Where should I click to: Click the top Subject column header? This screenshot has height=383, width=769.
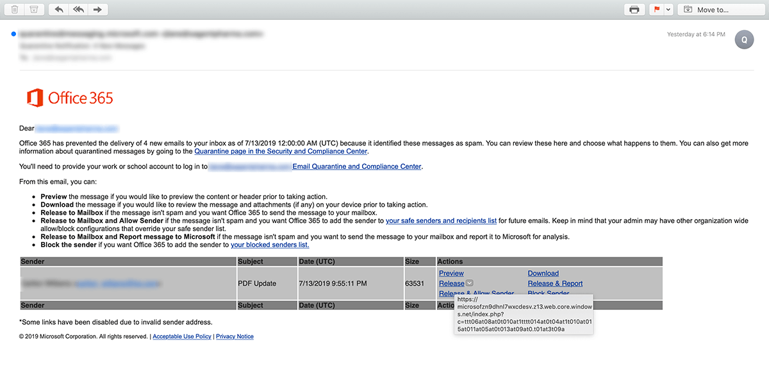pyautogui.click(x=267, y=261)
